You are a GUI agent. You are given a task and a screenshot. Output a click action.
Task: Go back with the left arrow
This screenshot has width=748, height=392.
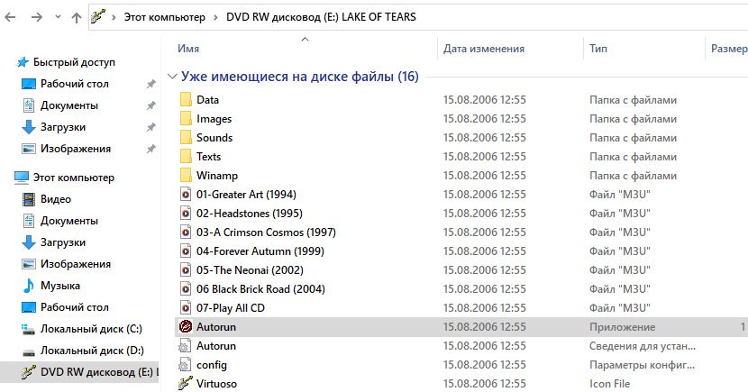pyautogui.click(x=10, y=17)
